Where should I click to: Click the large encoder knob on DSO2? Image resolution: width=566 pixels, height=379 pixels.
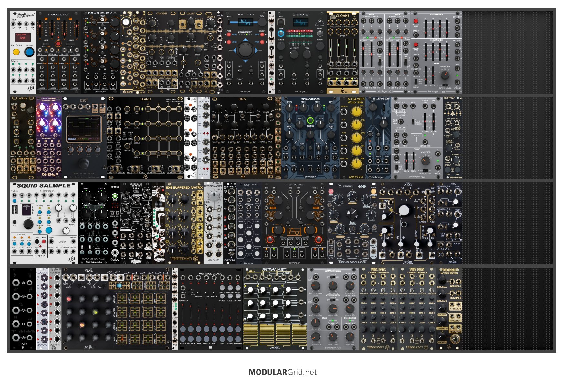pos(84,164)
